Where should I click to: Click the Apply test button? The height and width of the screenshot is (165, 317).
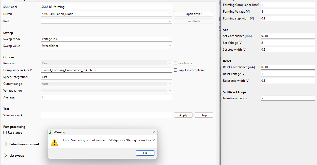point(183,115)
